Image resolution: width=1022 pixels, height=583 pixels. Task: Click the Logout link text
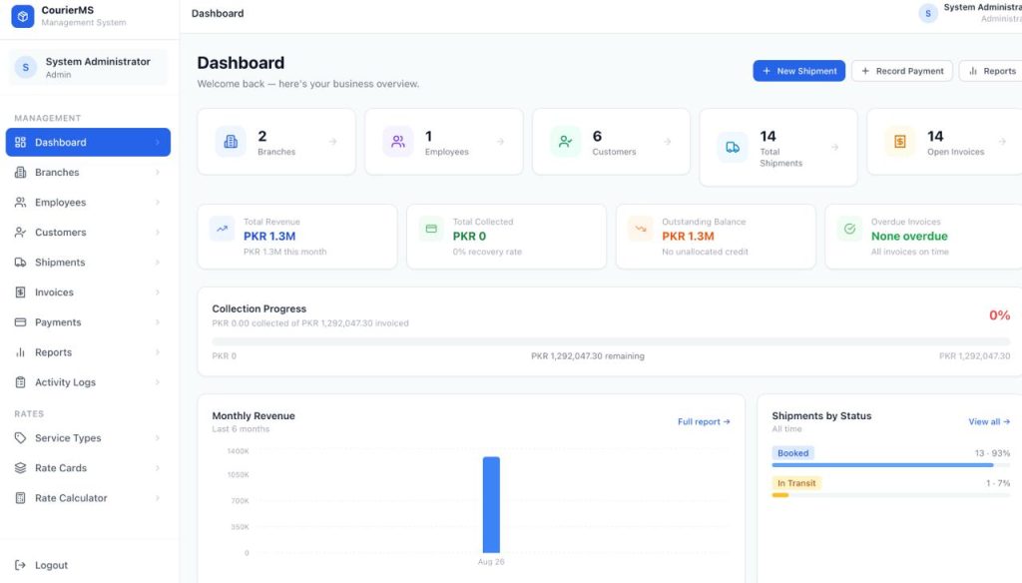[x=52, y=565]
